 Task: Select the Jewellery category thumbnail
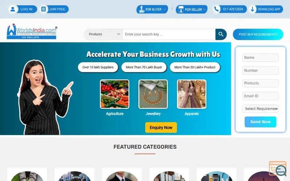point(153,94)
